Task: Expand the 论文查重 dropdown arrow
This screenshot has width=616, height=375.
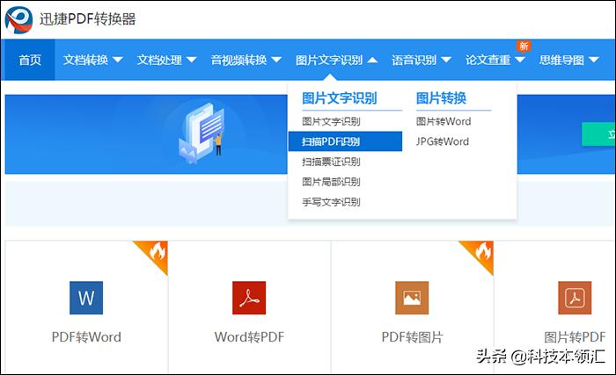Action: [520, 60]
